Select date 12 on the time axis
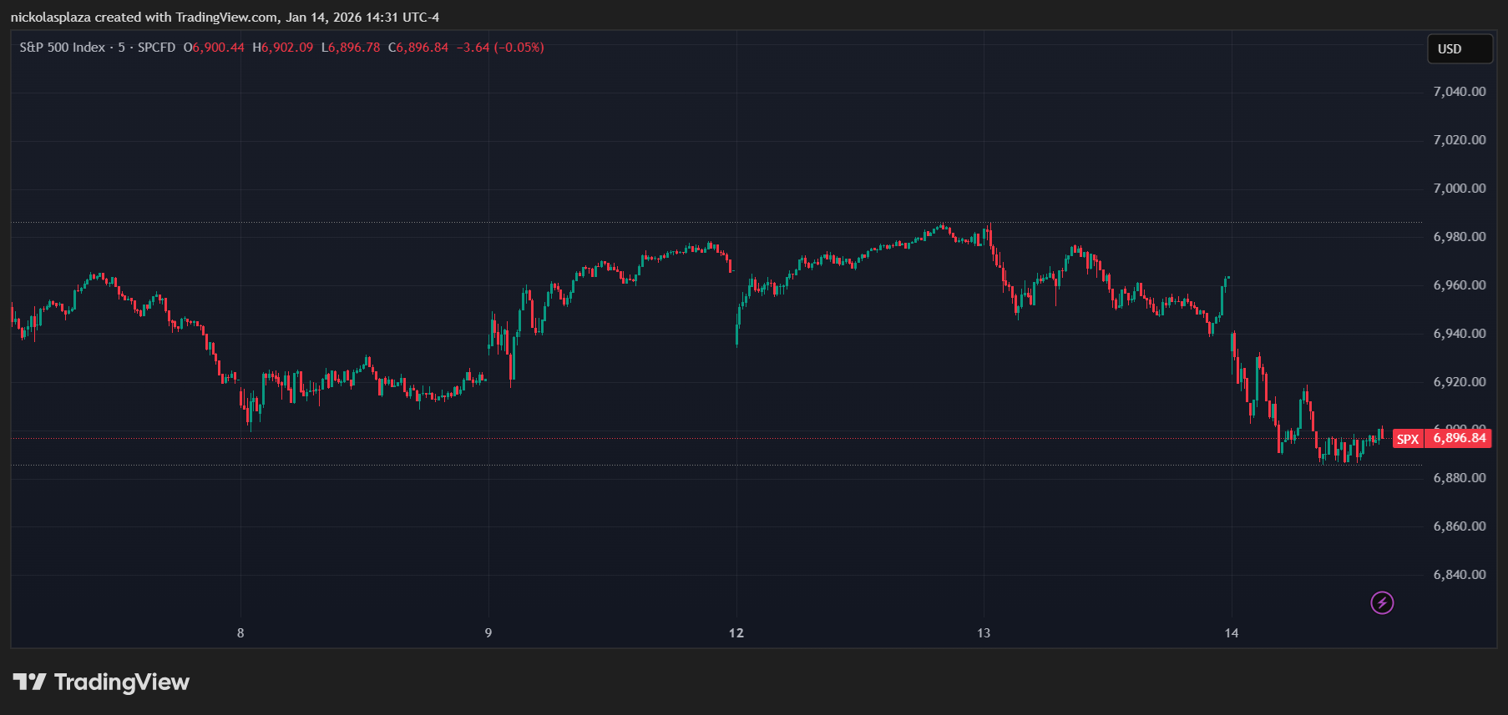This screenshot has height=715, width=1508. pos(736,633)
